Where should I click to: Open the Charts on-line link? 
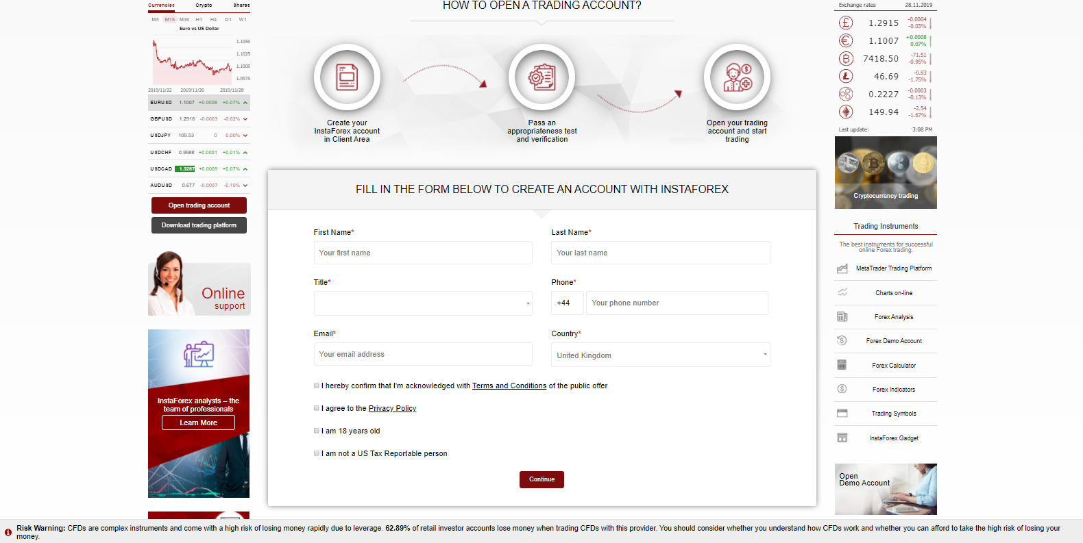(894, 293)
